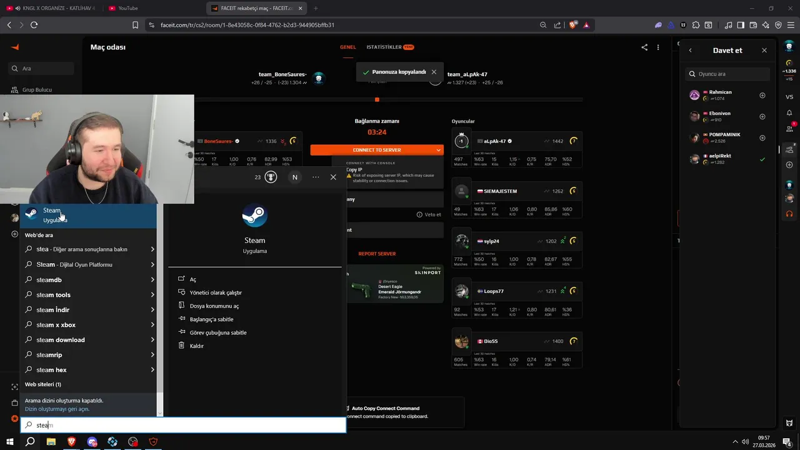Click the browser extensions puzzle icon
Image resolution: width=800 pixels, height=450 pixels.
pos(696,25)
